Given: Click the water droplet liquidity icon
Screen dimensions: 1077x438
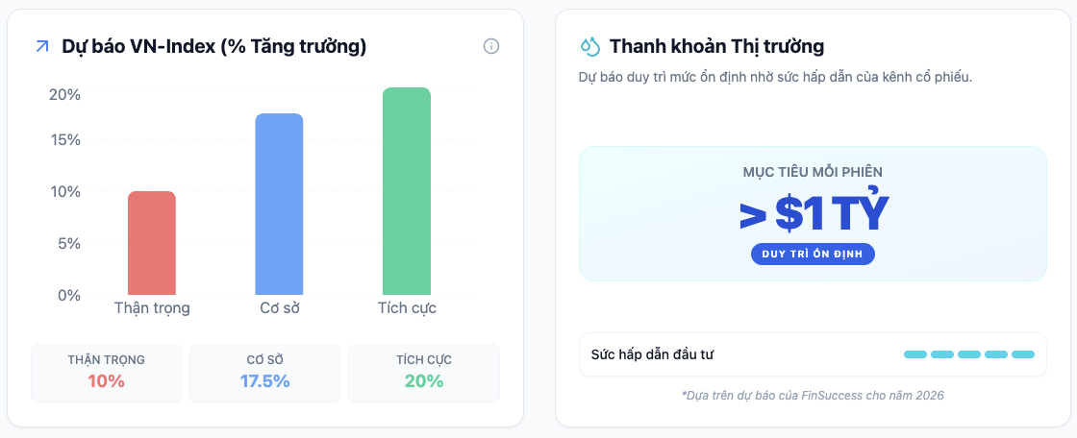Looking at the screenshot, I should pyautogui.click(x=589, y=46).
